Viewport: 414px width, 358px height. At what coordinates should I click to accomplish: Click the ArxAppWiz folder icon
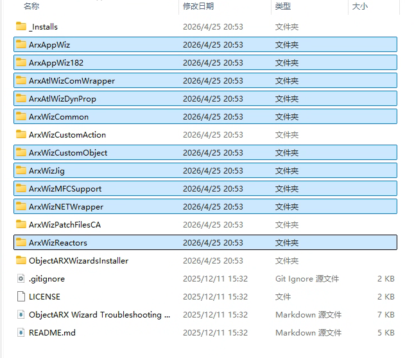pos(21,44)
